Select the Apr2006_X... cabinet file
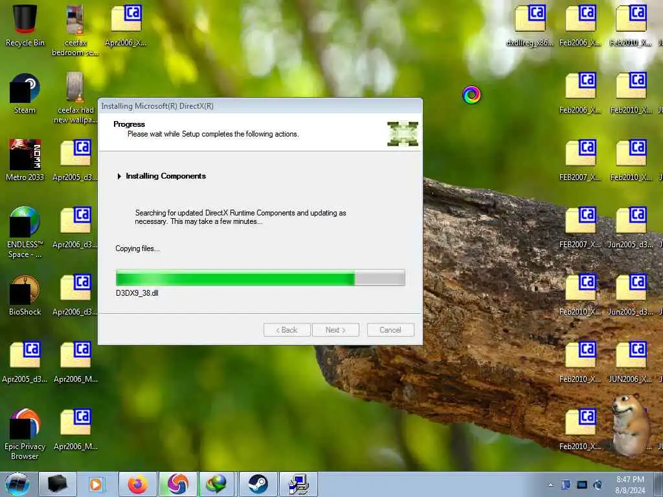Viewport: 663px width, 497px height. (x=126, y=25)
